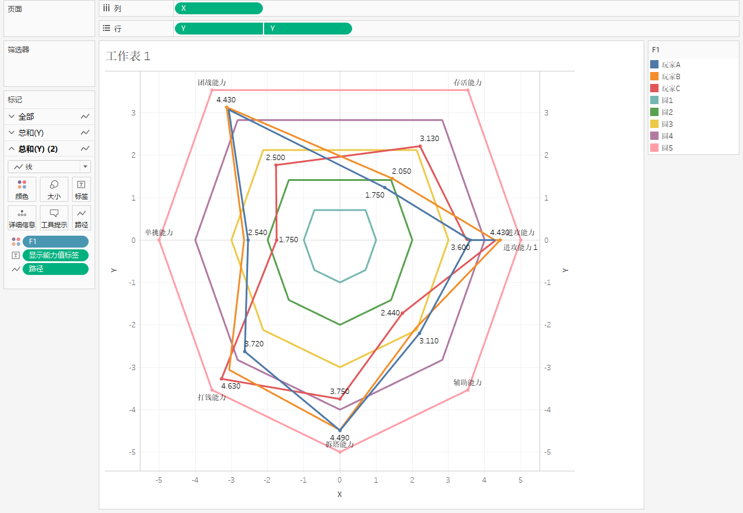Click the line mark icon on 全部 row
The width and height of the screenshot is (743, 513).
pos(85,117)
